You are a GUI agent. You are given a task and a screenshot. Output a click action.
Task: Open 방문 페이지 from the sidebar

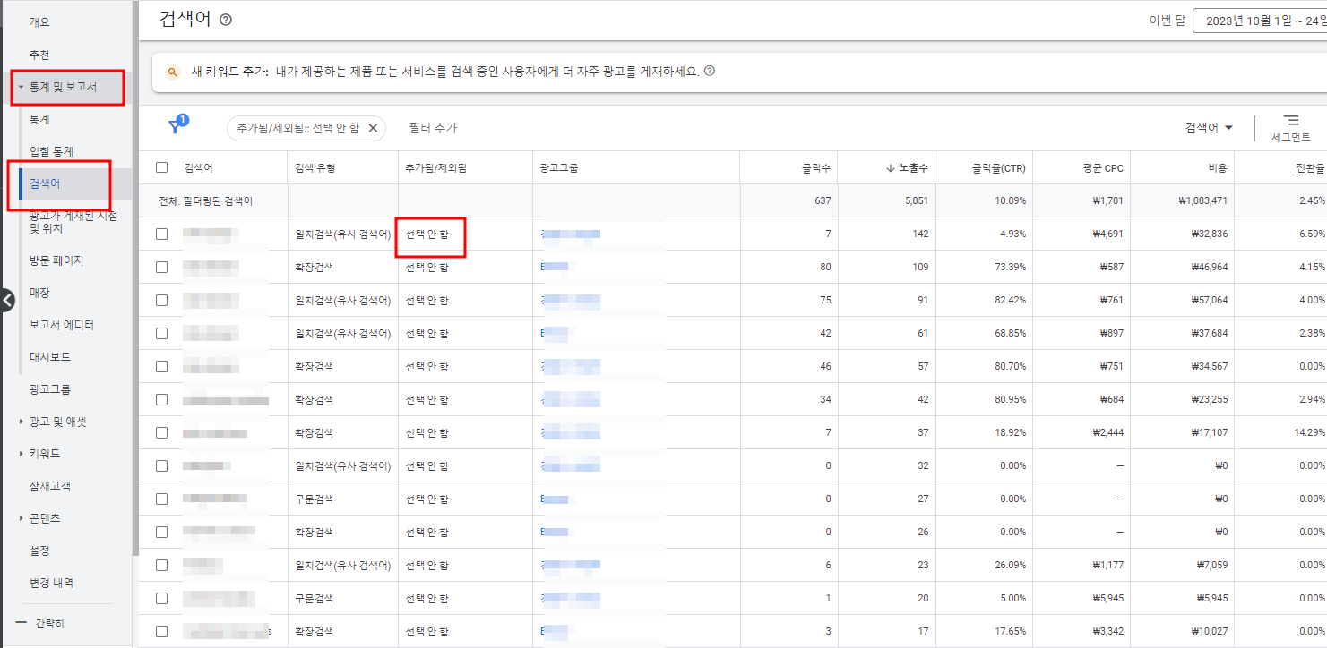point(54,260)
